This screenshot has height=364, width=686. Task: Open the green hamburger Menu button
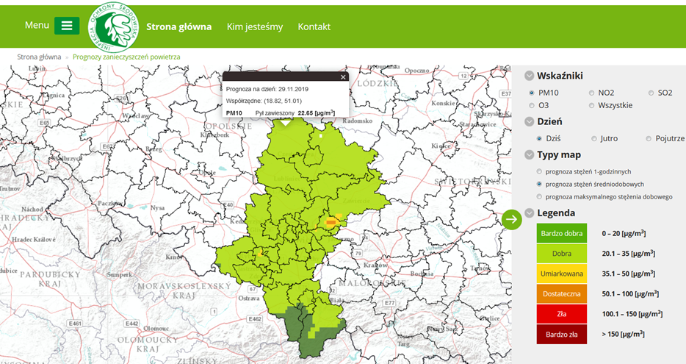coord(66,26)
